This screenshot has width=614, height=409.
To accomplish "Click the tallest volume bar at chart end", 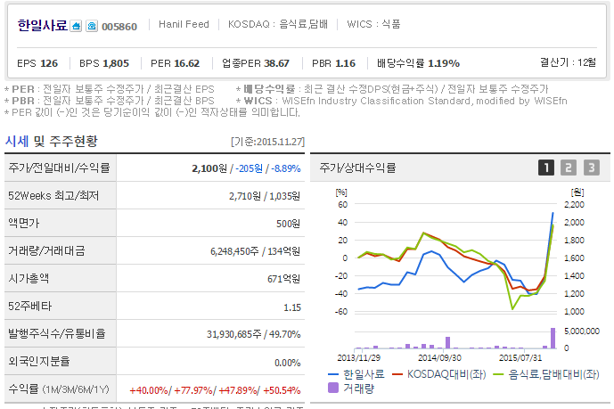I will point(553,338).
